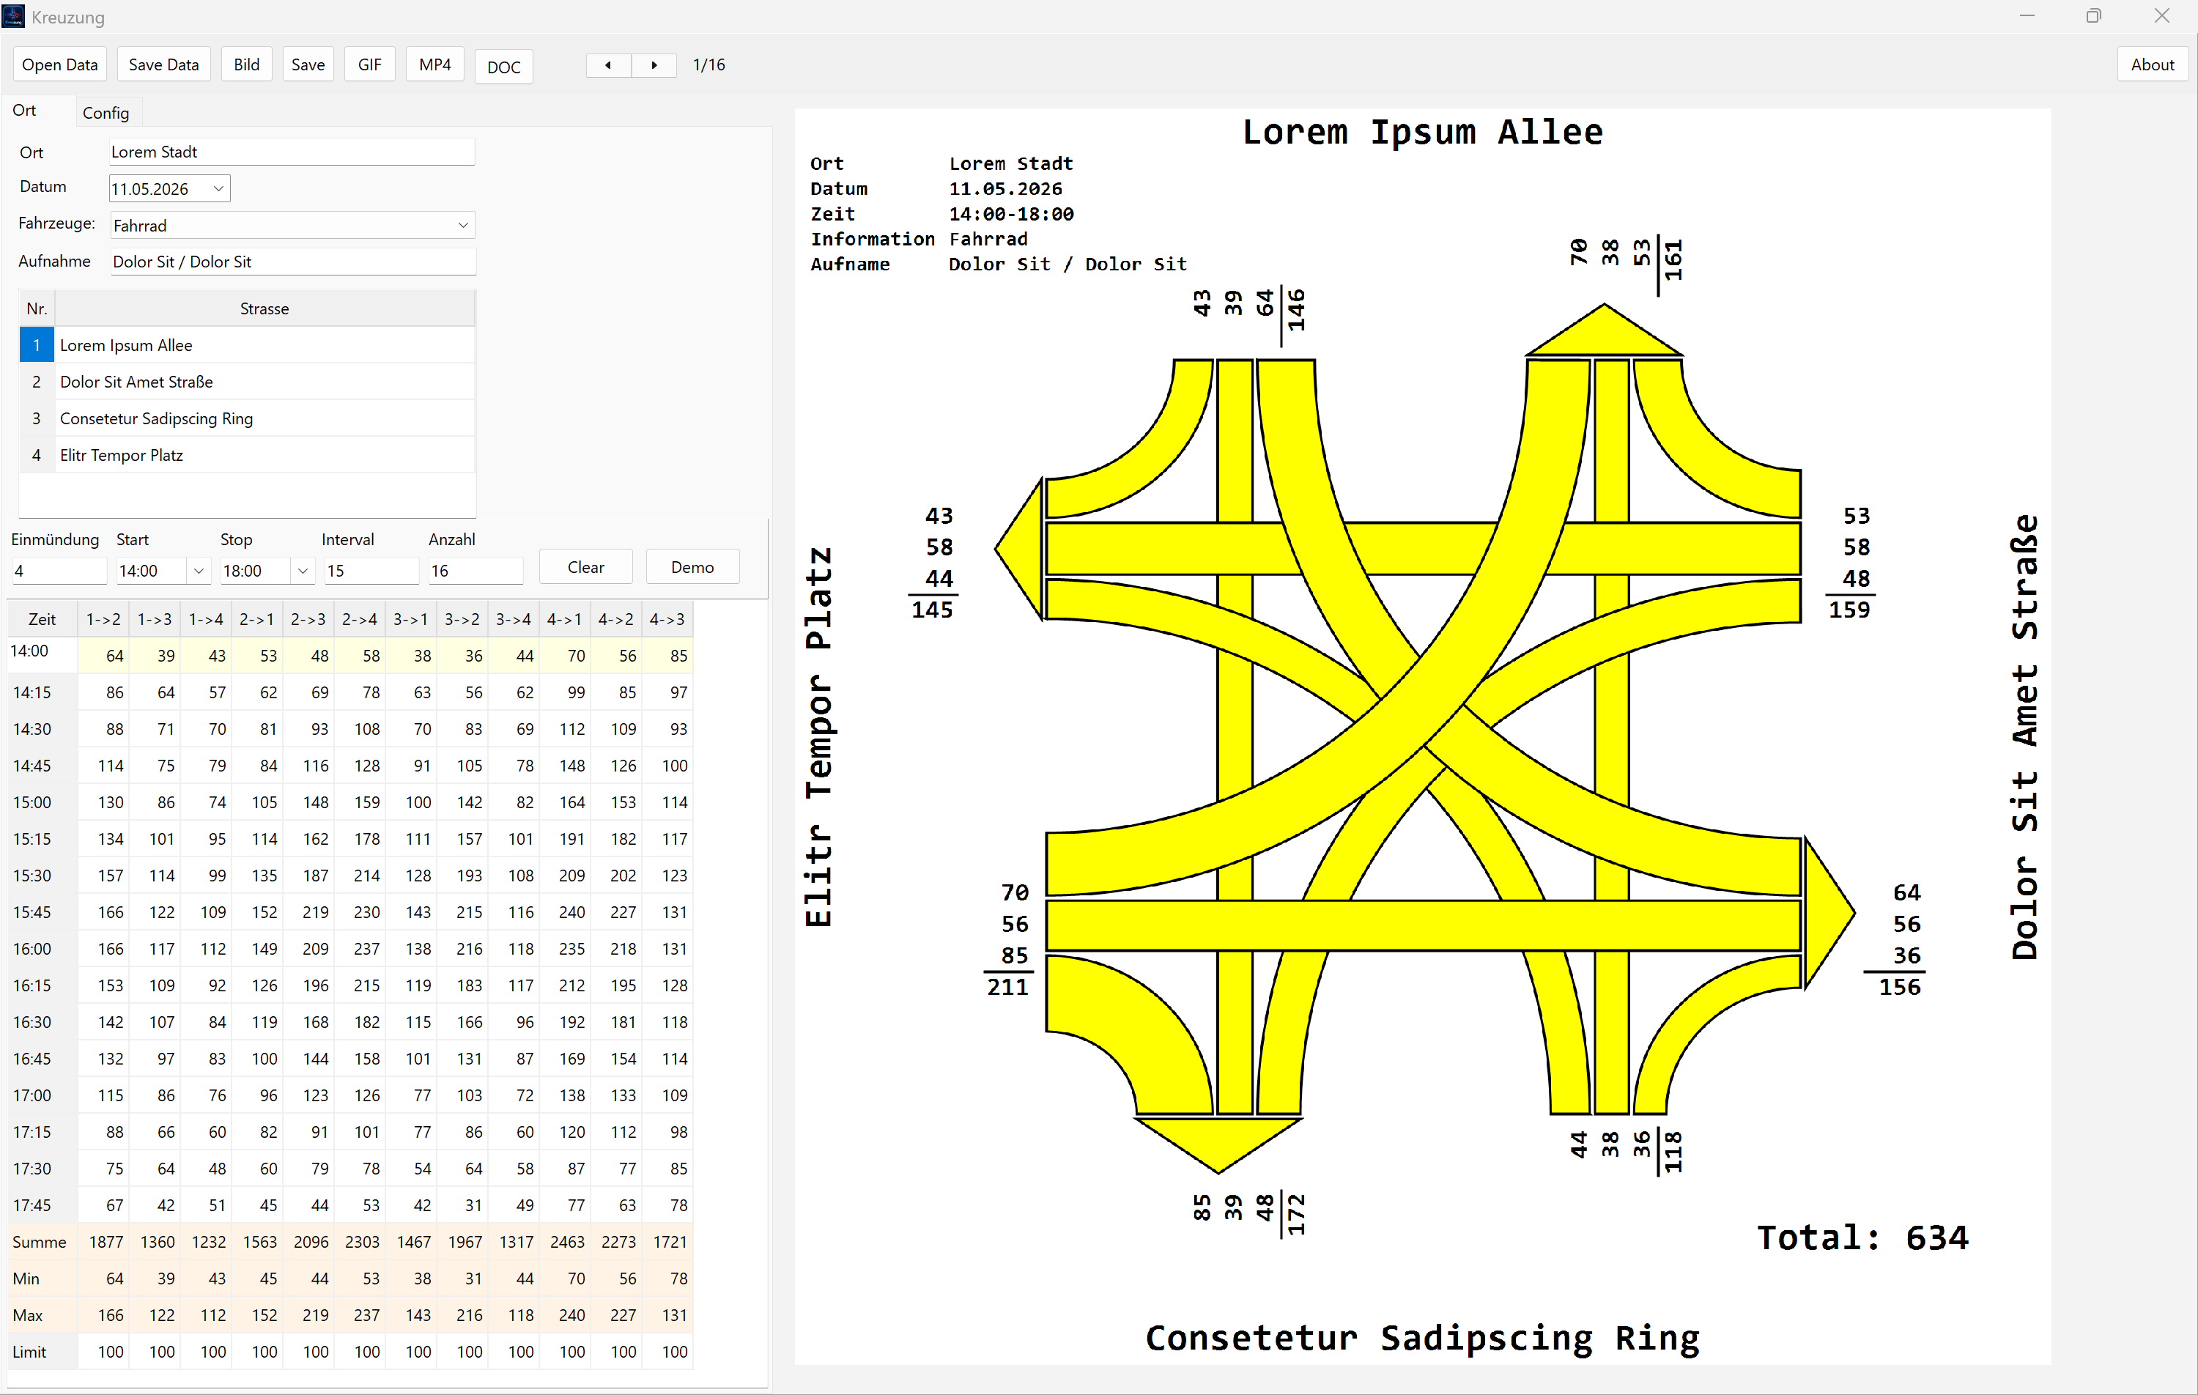Go to the next page arrow
Viewport: 2198px width, 1395px height.
click(654, 64)
